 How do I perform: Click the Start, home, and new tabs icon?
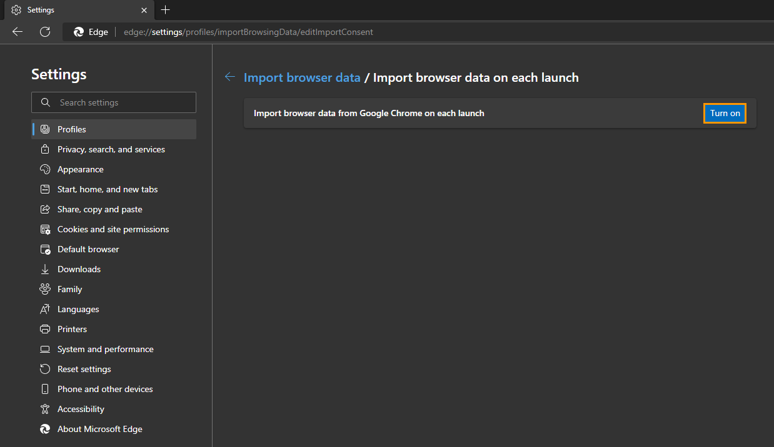45,189
